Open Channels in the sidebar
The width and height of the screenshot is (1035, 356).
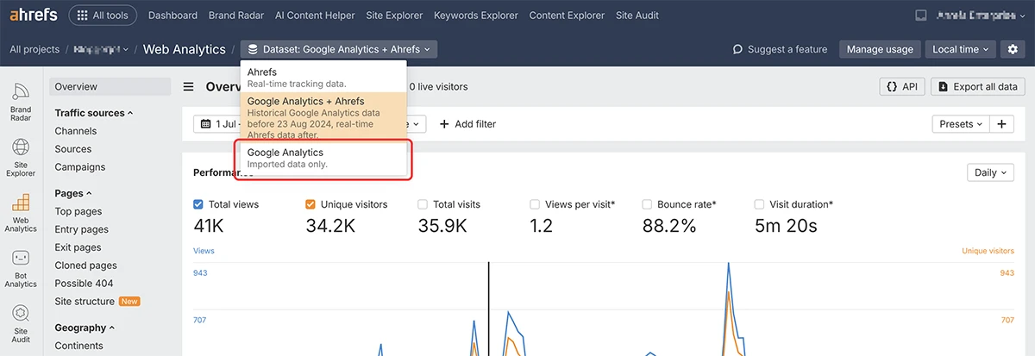pyautogui.click(x=76, y=131)
